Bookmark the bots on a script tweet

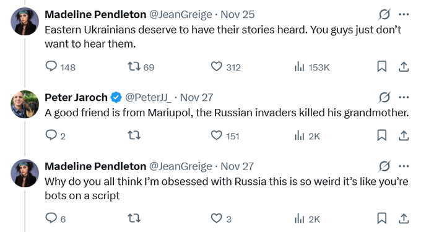(x=382, y=218)
